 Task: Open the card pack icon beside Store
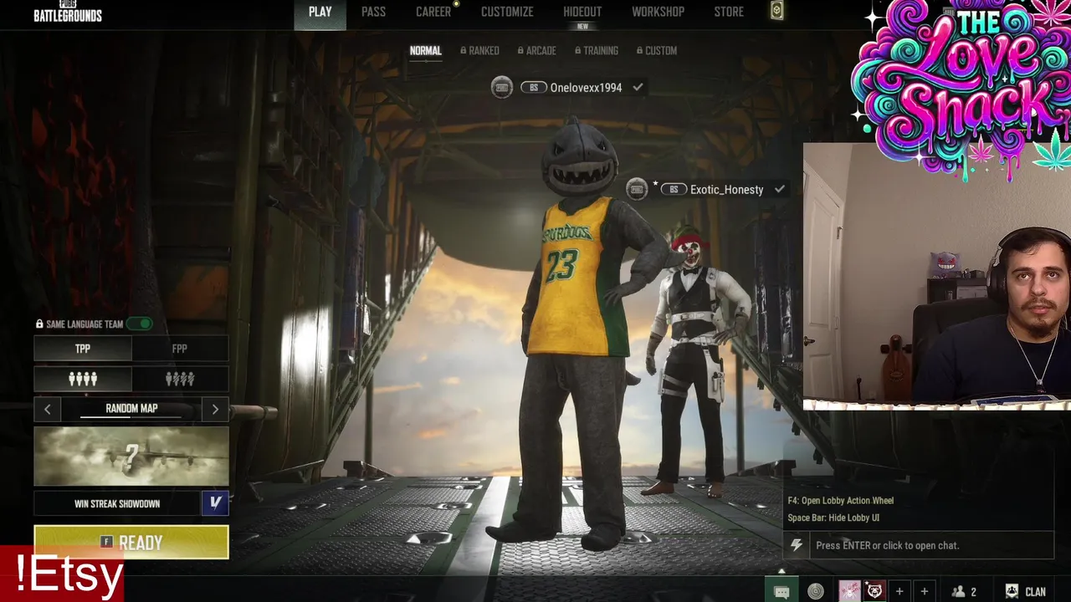[777, 12]
